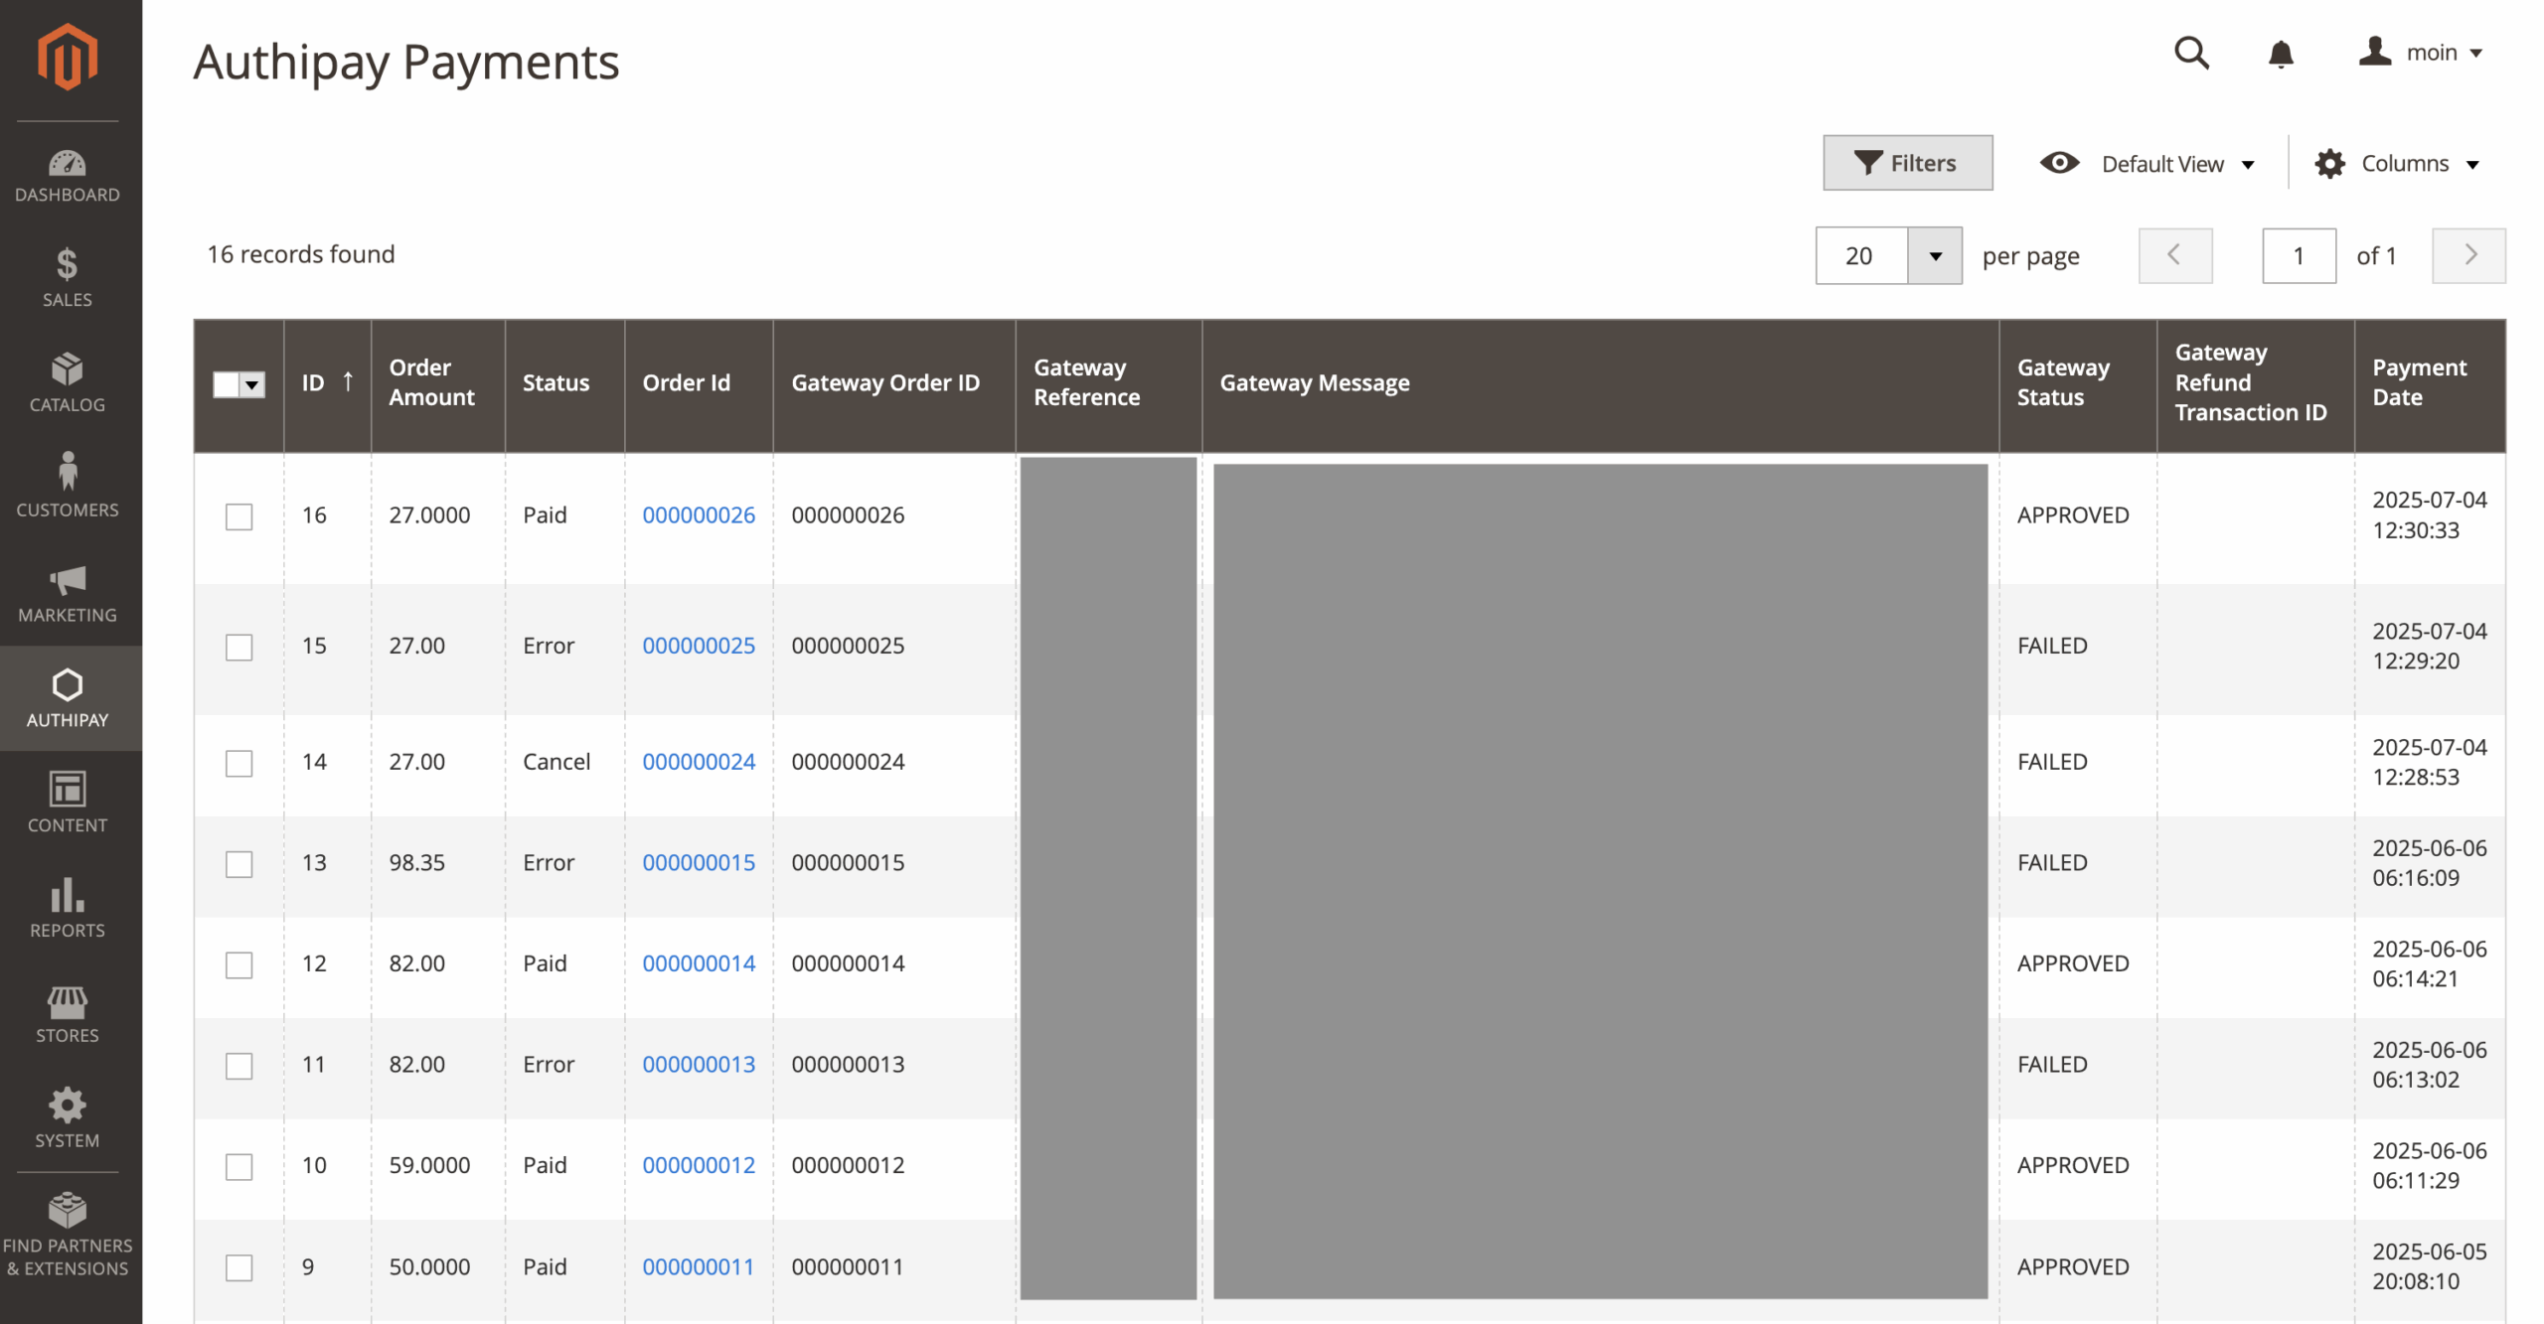This screenshot has height=1324, width=2544.
Task: Open the Reports sidebar menu
Action: 67,909
